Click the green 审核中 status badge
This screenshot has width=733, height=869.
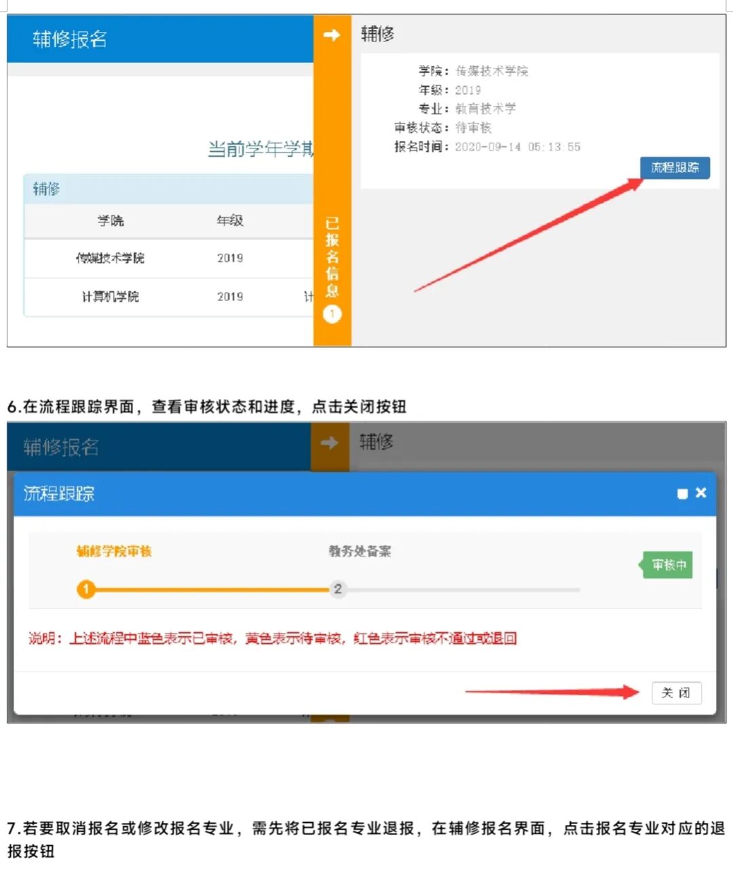[x=667, y=564]
